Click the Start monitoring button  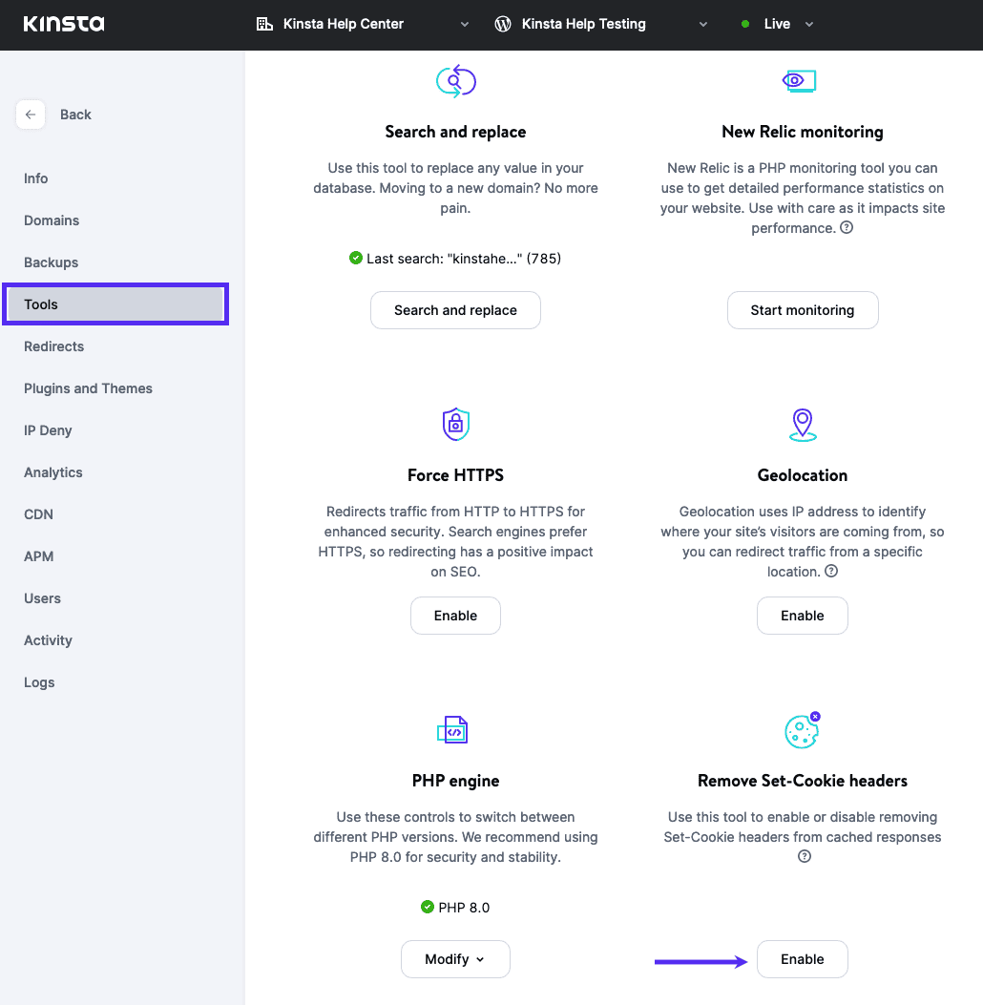[x=803, y=310]
